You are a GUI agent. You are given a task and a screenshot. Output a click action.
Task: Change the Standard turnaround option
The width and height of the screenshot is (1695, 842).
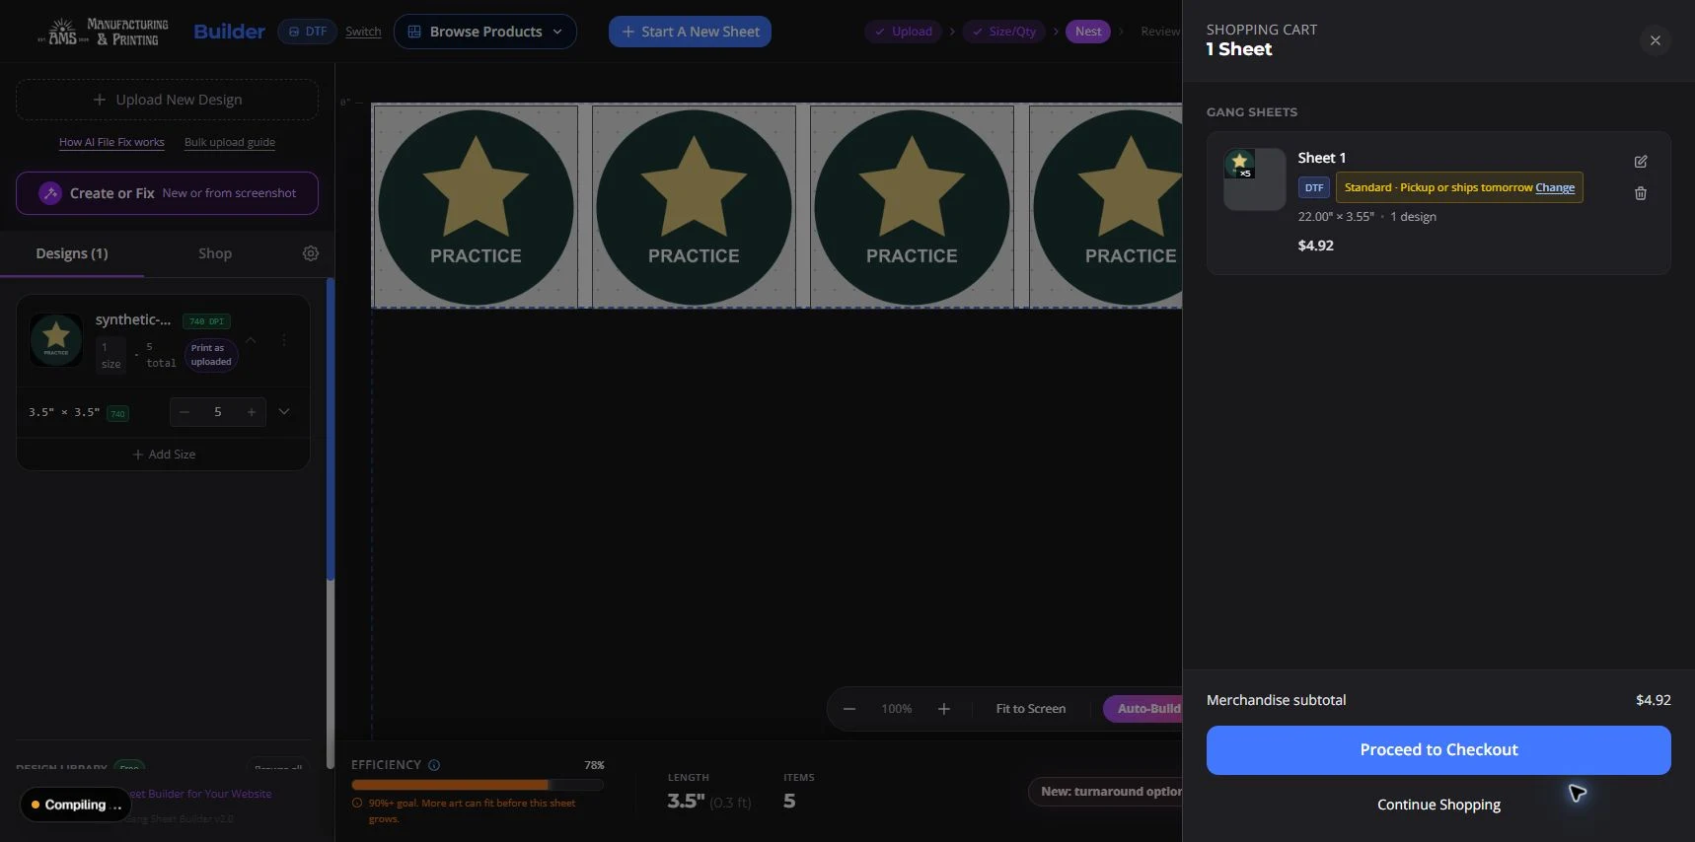point(1555,187)
